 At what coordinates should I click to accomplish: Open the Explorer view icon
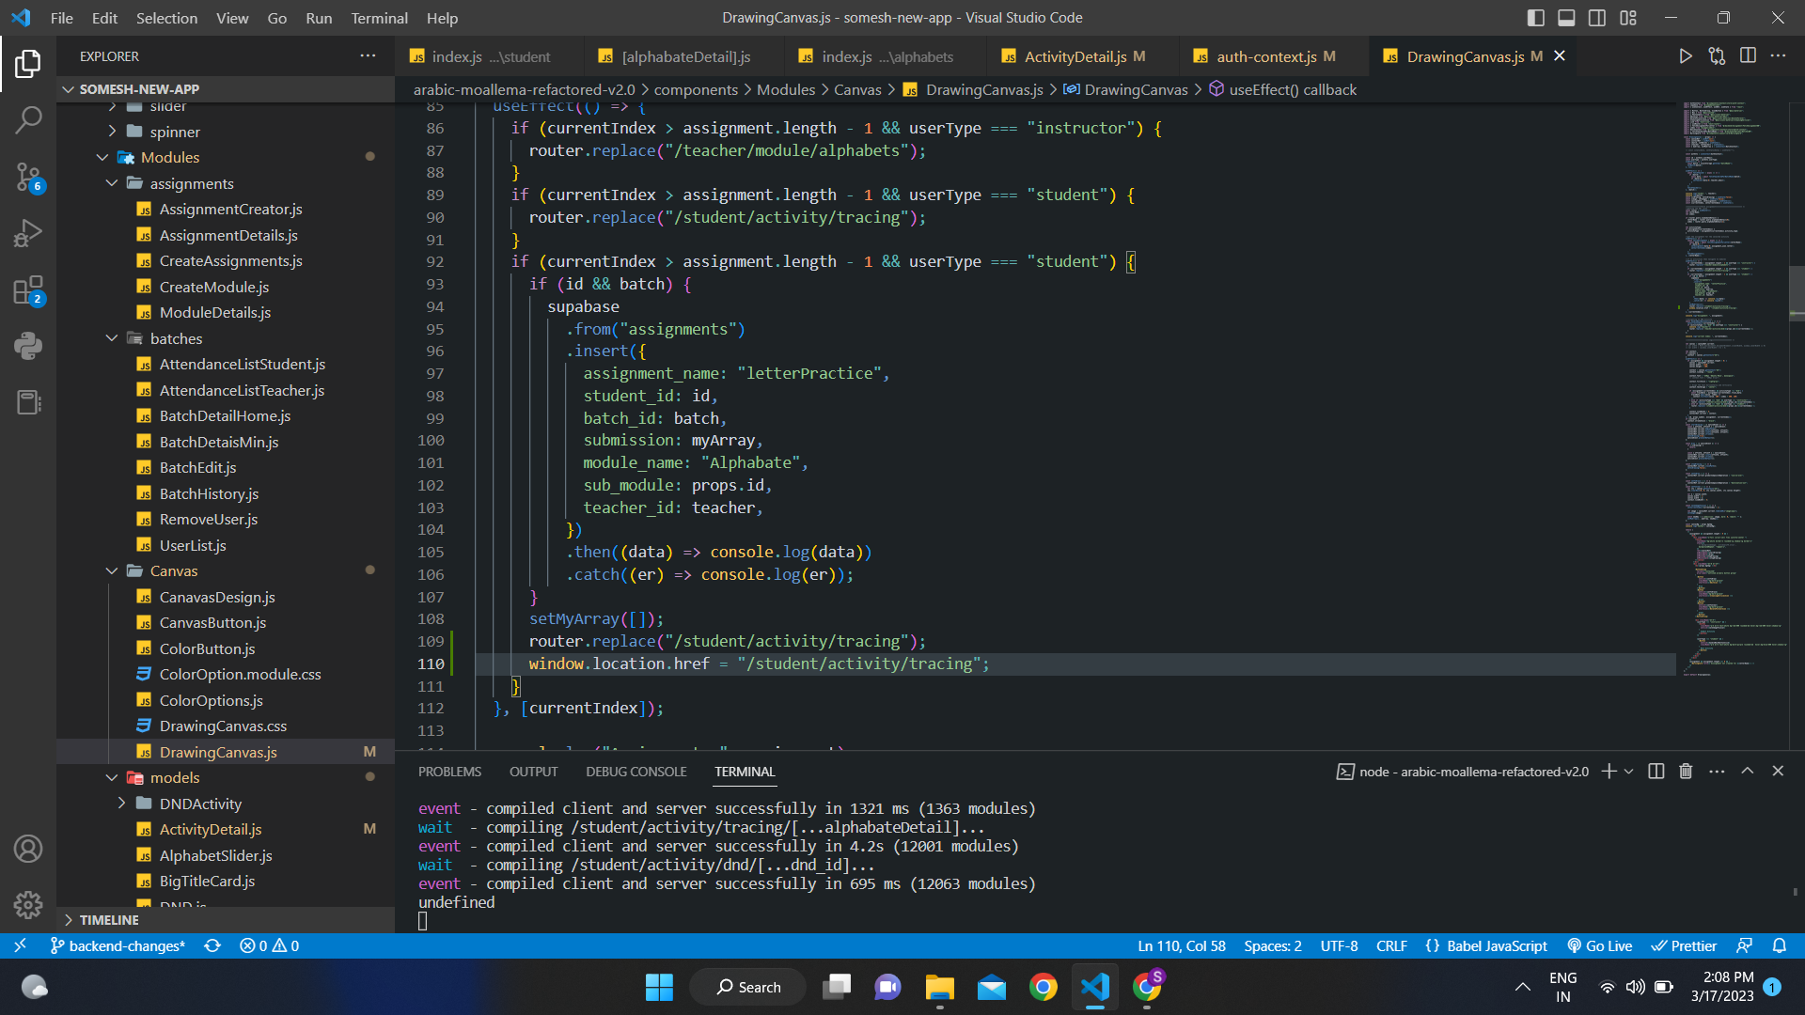coord(27,63)
